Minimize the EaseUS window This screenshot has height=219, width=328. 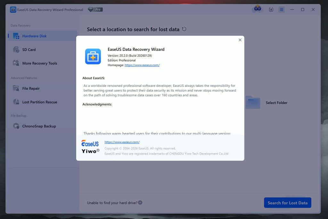[x=292, y=10]
